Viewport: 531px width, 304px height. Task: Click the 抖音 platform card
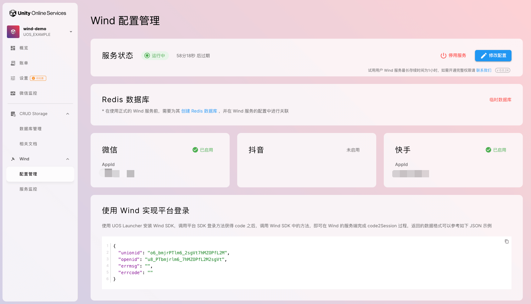pyautogui.click(x=306, y=160)
